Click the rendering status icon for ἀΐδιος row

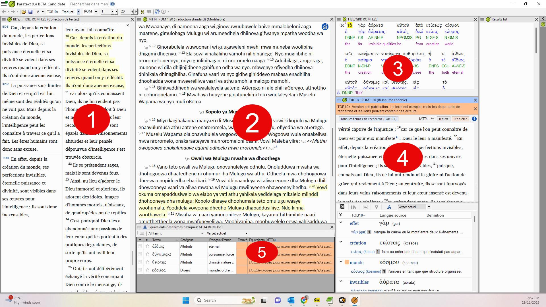140,246
